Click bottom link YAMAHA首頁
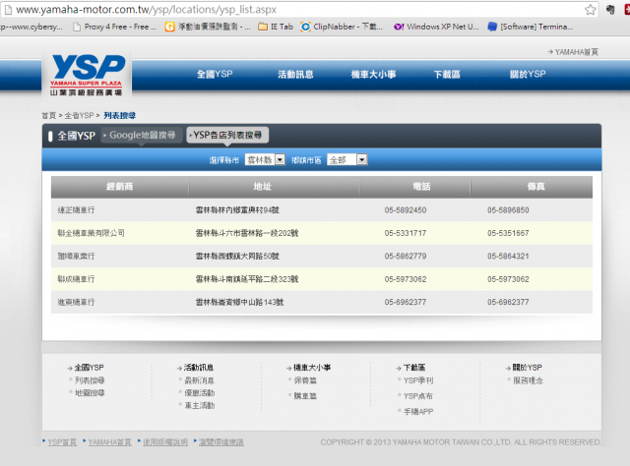The width and height of the screenshot is (630, 466). click(x=109, y=442)
